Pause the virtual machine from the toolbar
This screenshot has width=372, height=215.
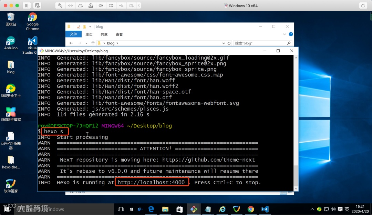tap(27, 6)
